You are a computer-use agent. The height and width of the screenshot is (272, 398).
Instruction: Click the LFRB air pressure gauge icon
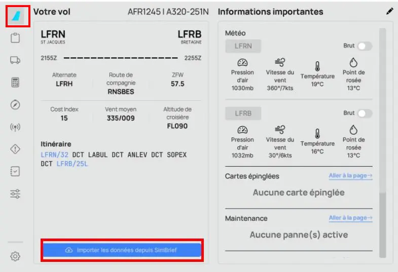242,130
